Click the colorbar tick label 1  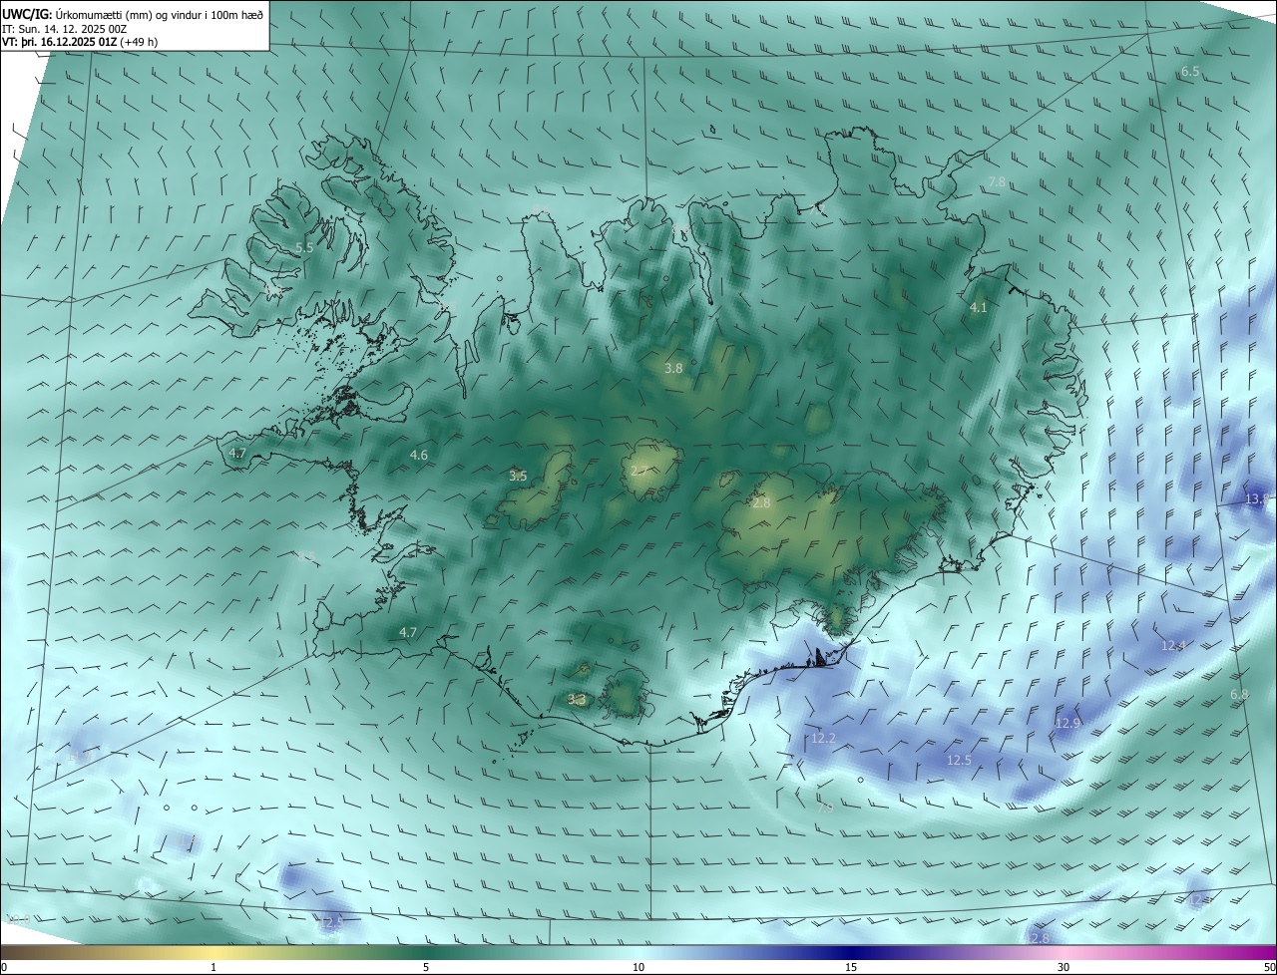213,967
